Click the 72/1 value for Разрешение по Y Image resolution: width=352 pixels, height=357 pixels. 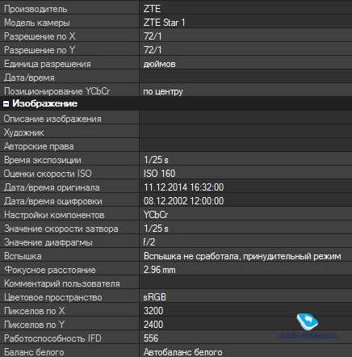pyautogui.click(x=153, y=50)
